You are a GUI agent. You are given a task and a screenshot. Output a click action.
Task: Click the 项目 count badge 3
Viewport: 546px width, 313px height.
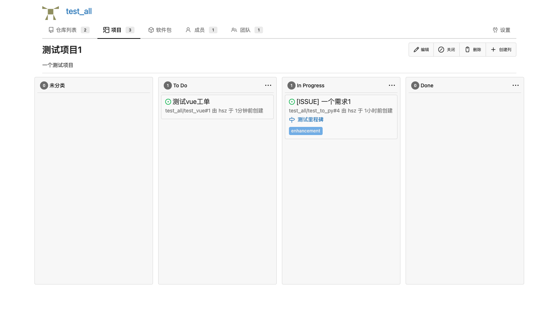[x=130, y=30]
